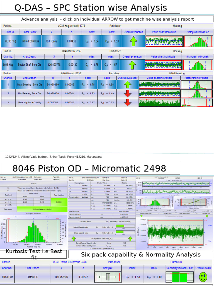Image resolution: width=214 pixels, height=286 pixels.
Task: Click the 'Sector Shaft Bore Dia' cell
Action: coord(29,65)
